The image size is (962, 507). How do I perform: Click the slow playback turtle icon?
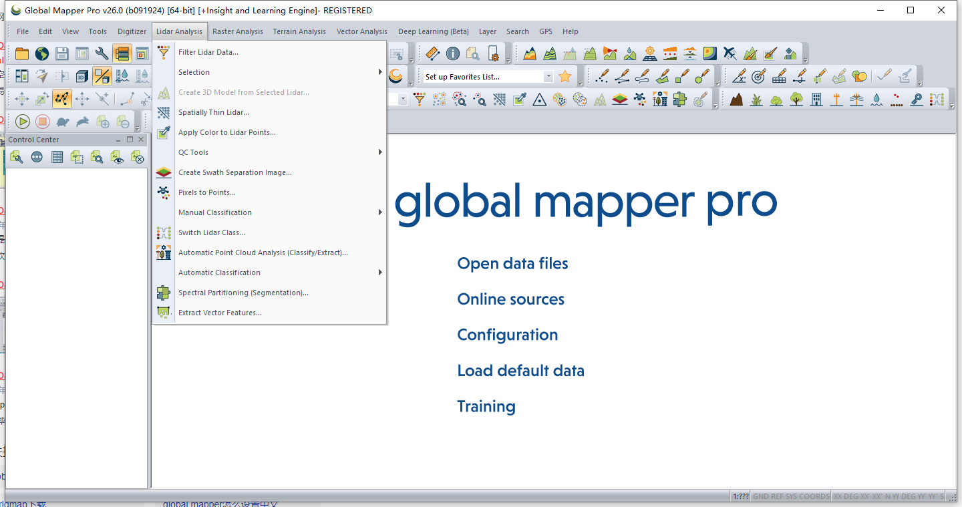(x=61, y=122)
